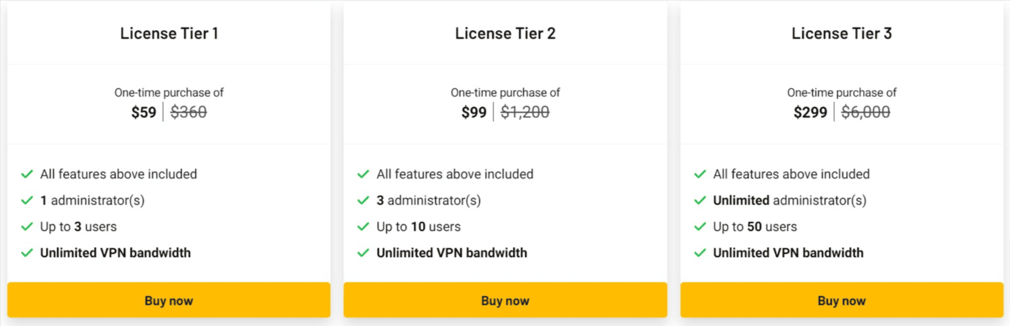Click checkmark beside 'Up to 3 users'
The width and height of the screenshot is (1010, 326).
point(27,226)
